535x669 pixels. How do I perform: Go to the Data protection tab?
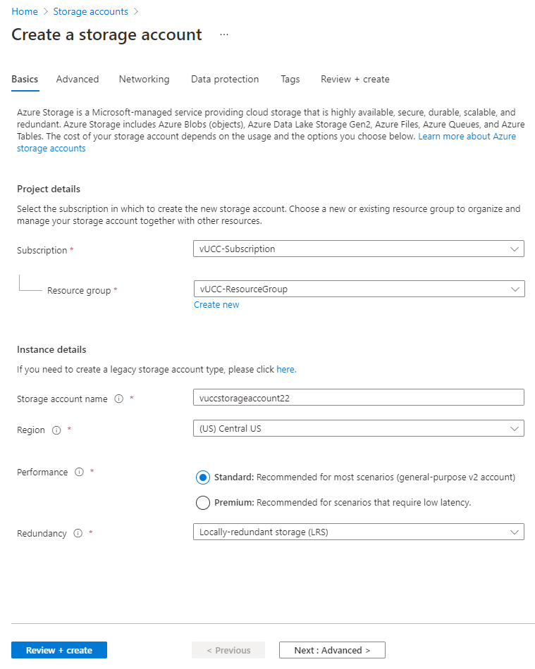point(225,79)
